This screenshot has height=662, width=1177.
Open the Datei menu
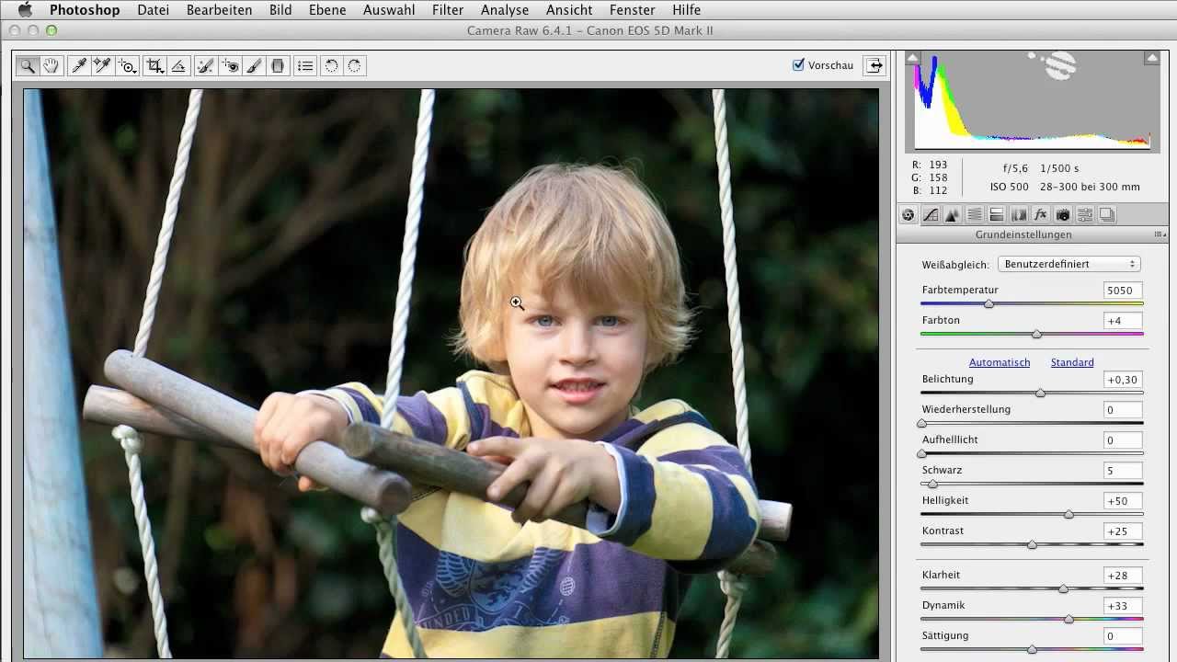[x=154, y=10]
